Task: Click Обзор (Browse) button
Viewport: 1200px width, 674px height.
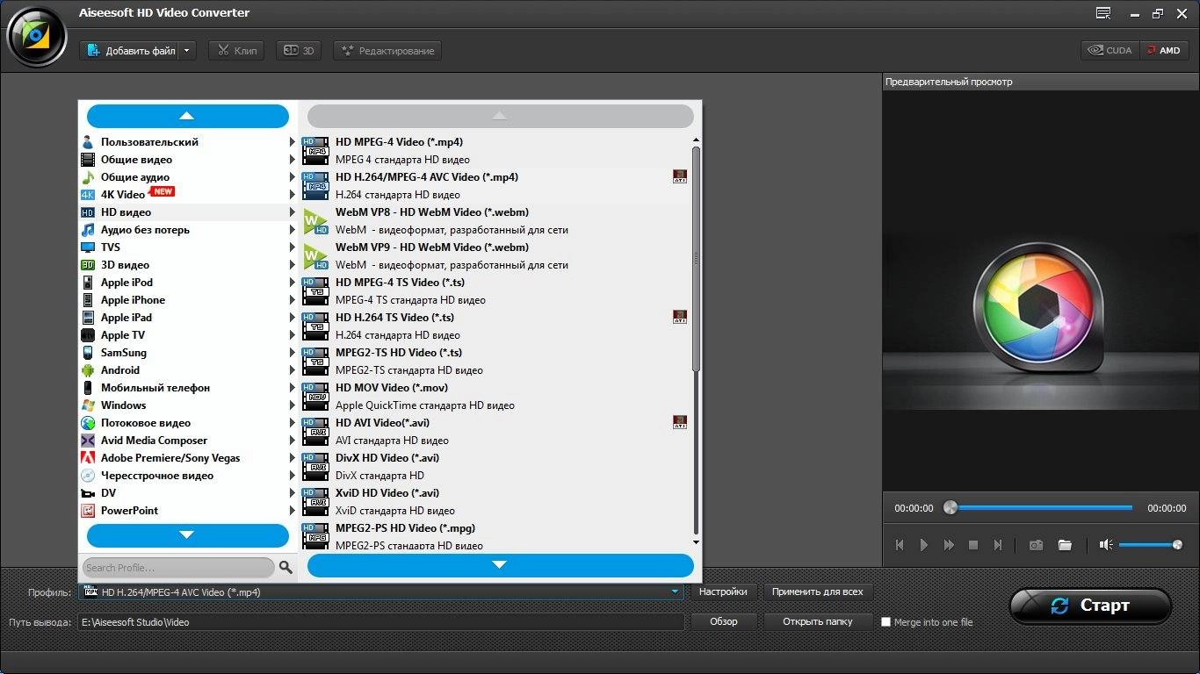Action: click(x=723, y=621)
